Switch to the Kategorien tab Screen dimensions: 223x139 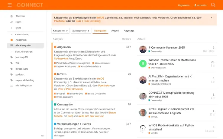click(x=100, y=31)
